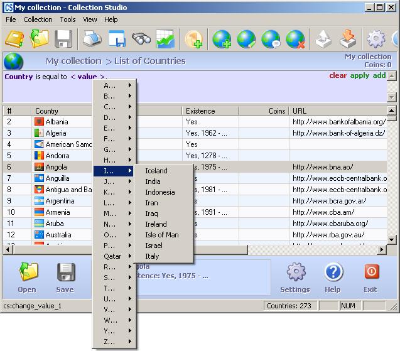Click the horizontal scrollbar right arrow
Image resolution: width=400 pixels, height=351 pixels.
click(382, 249)
